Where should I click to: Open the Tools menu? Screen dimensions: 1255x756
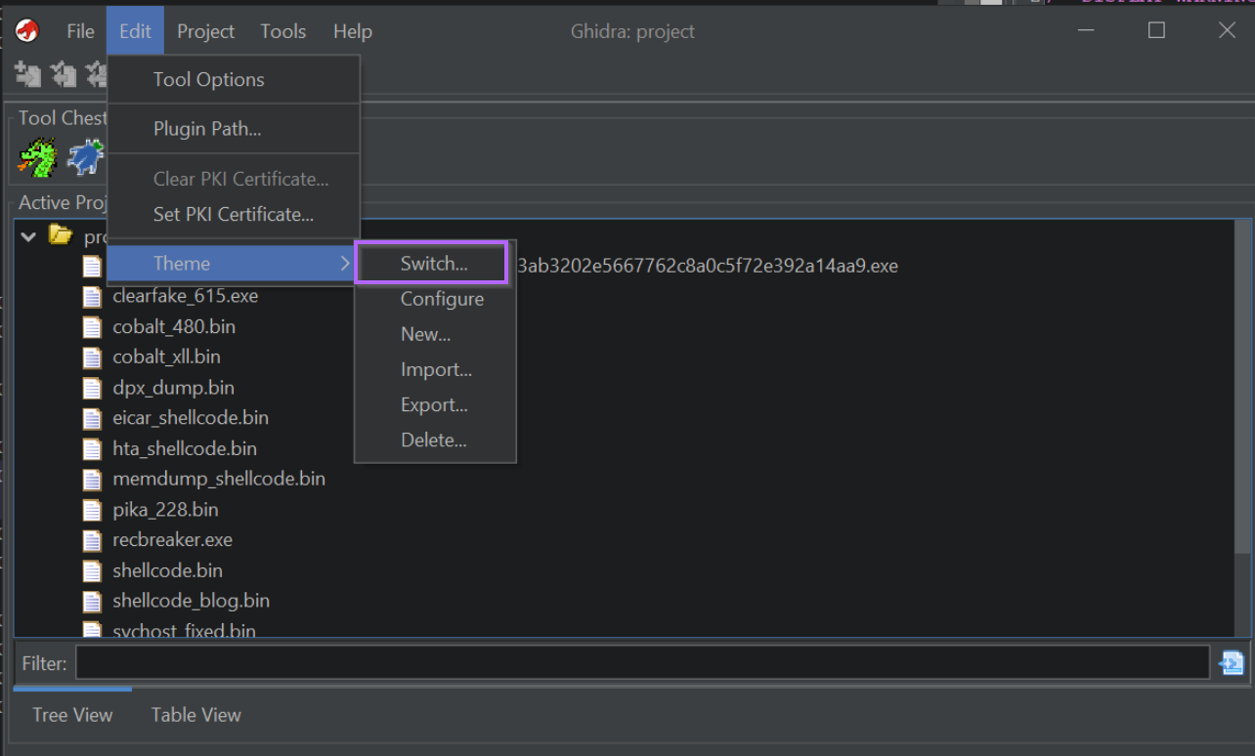click(x=282, y=30)
